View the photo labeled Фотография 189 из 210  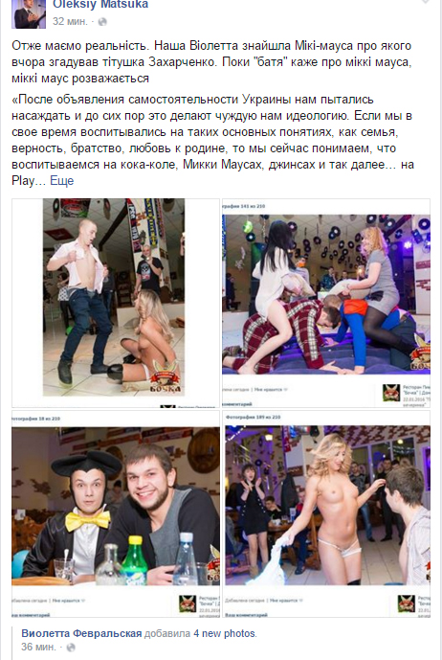(327, 506)
